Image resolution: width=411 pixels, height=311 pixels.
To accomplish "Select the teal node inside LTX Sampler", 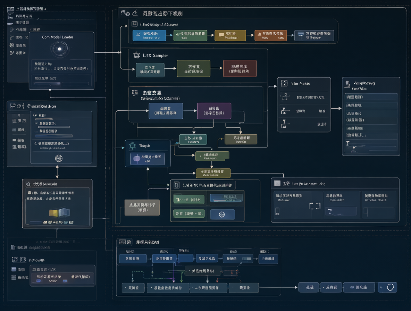I will pos(150,70).
